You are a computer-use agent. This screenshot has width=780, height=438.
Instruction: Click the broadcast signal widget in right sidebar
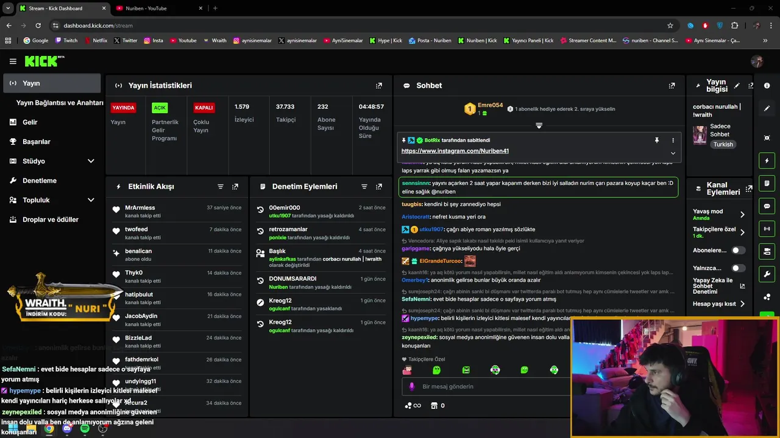coord(767,229)
